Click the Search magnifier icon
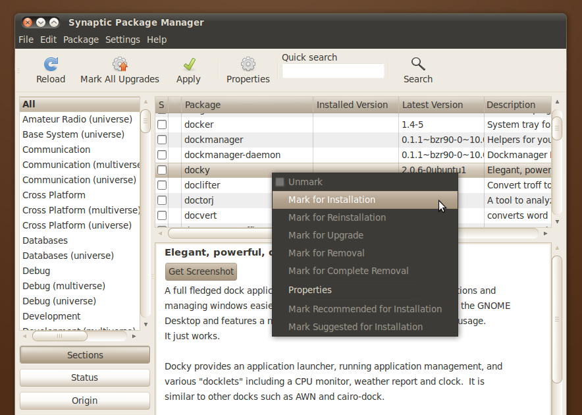 (418, 65)
